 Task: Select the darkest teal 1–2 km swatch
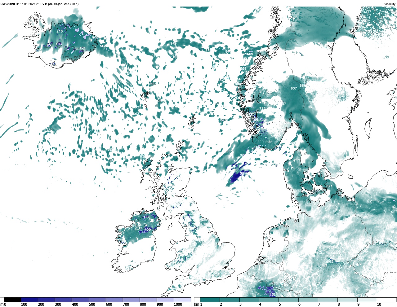[x=210, y=300]
